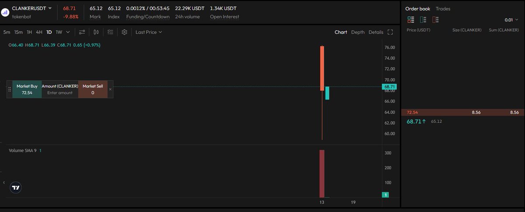
Task: Show bids only order book icon
Action: tap(423, 20)
